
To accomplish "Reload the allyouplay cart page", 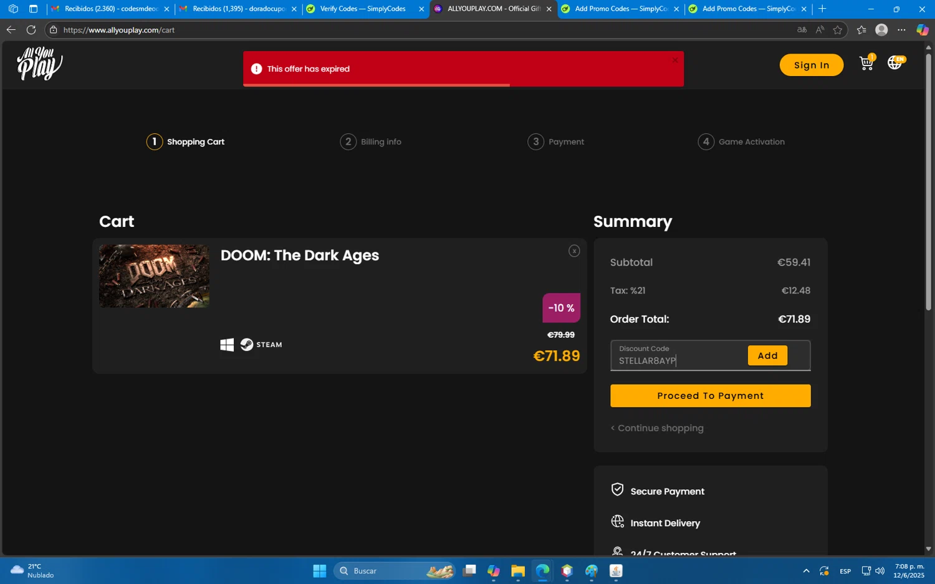I will 31,30.
